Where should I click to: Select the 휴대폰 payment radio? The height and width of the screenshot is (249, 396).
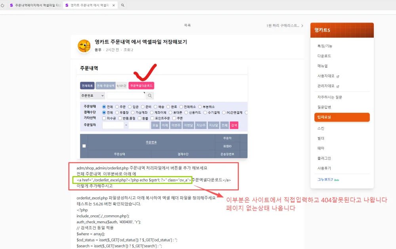point(170,113)
